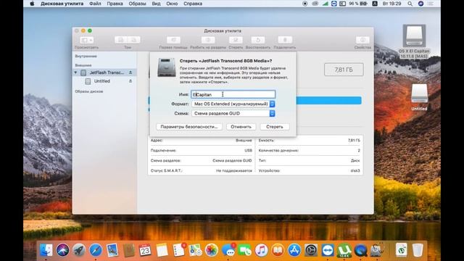Open uTorrent green icon in dock
The width and height of the screenshot is (464, 261).
344,250
